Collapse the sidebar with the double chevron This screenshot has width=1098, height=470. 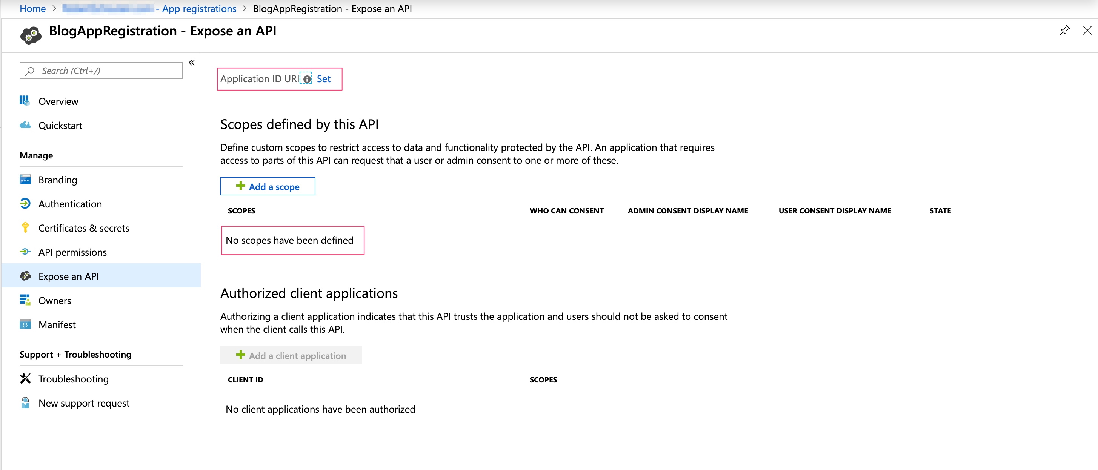[192, 63]
